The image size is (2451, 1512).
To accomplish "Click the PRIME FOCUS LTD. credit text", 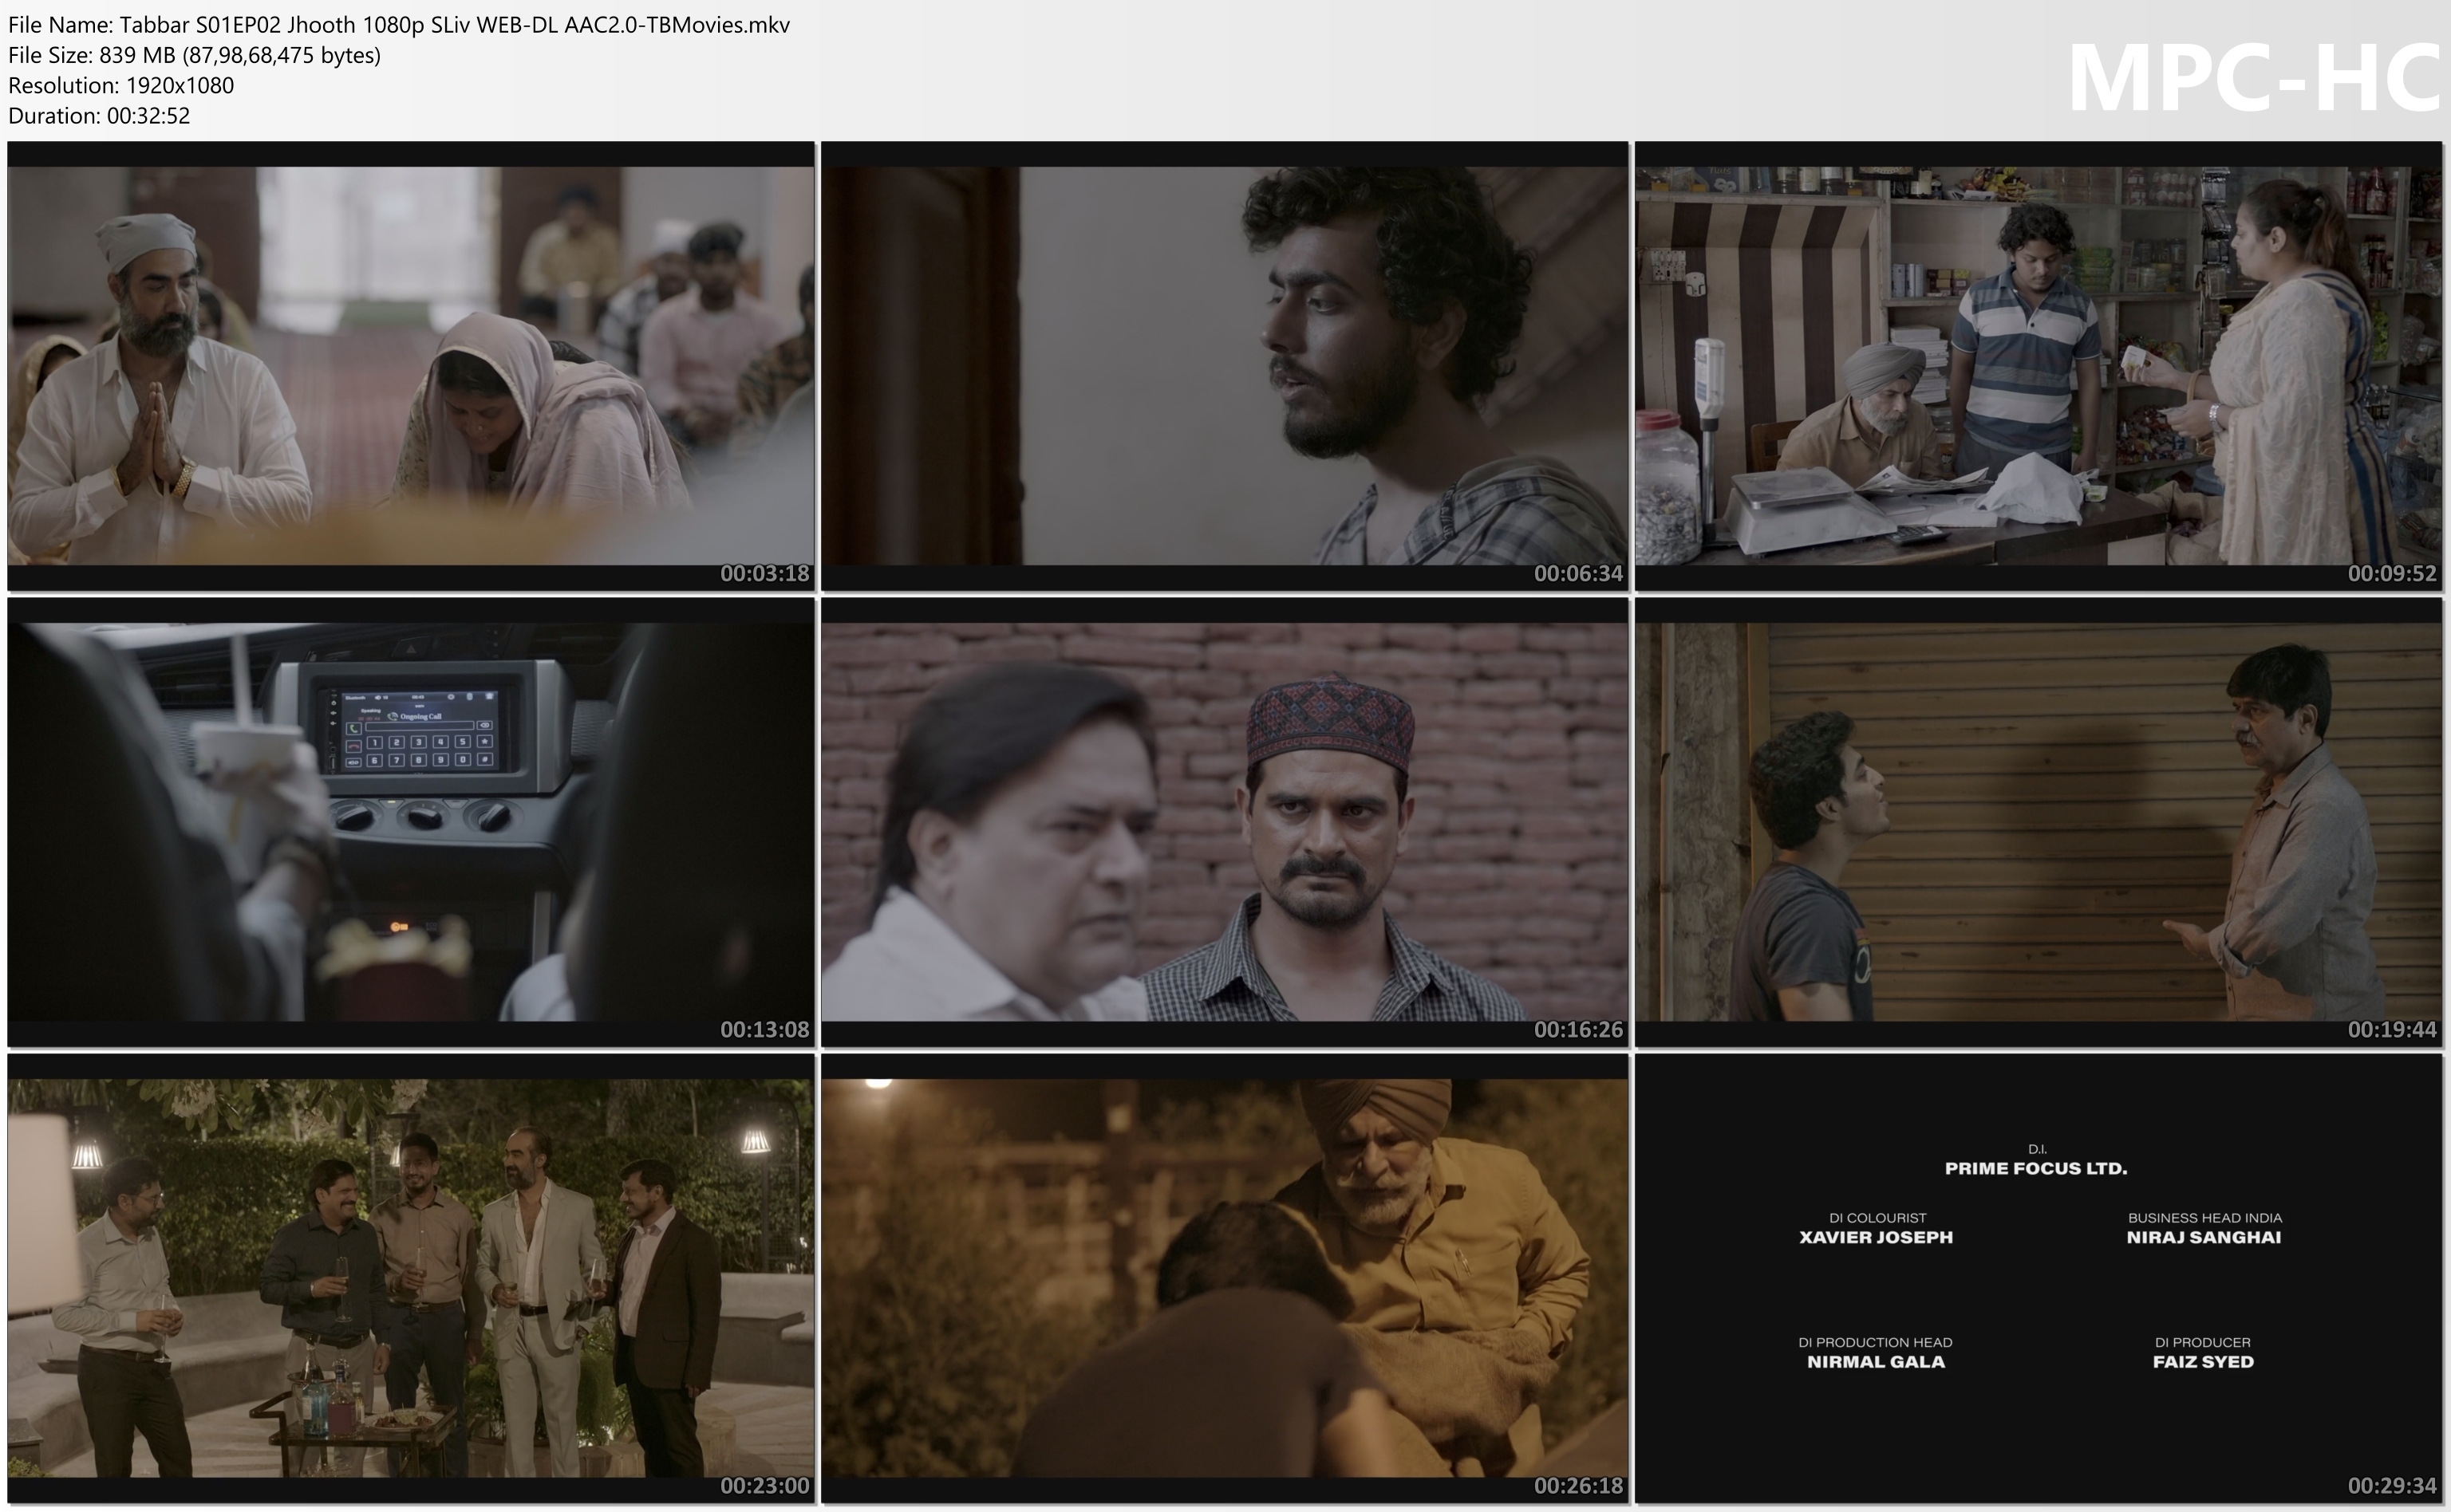I will 2036,1168.
